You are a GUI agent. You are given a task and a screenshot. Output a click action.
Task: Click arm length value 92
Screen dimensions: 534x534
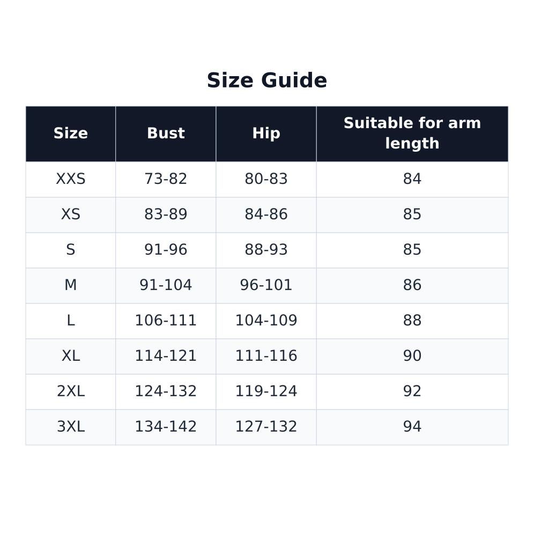412,391
